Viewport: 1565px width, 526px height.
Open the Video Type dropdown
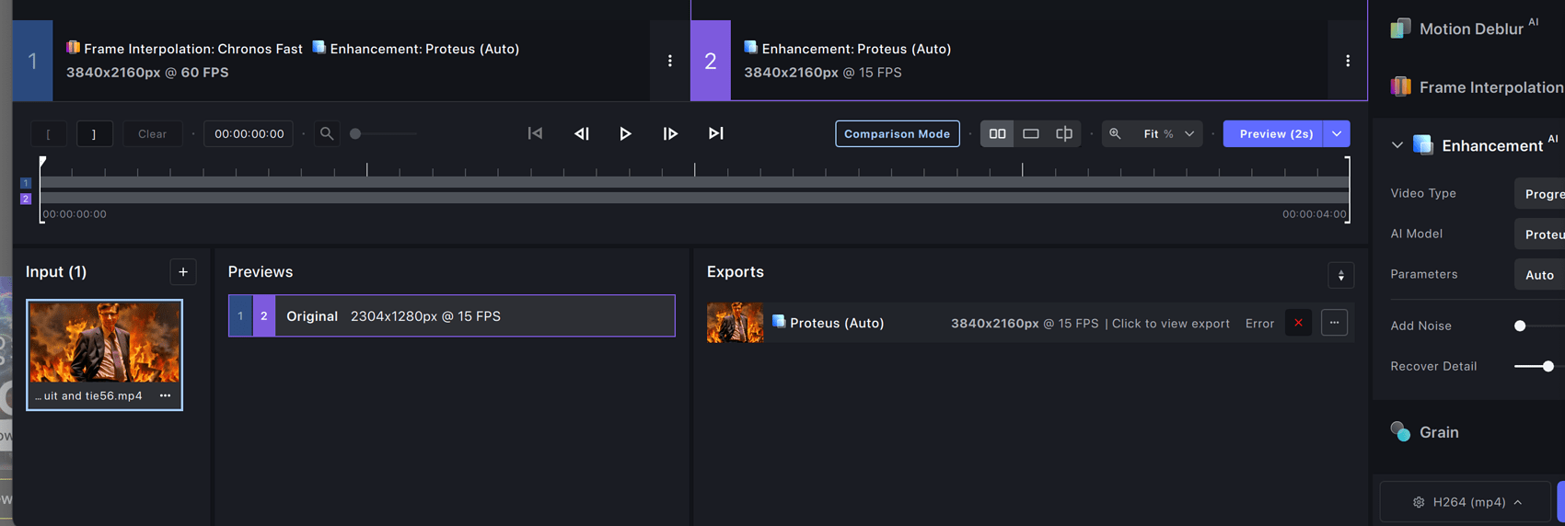(1539, 194)
